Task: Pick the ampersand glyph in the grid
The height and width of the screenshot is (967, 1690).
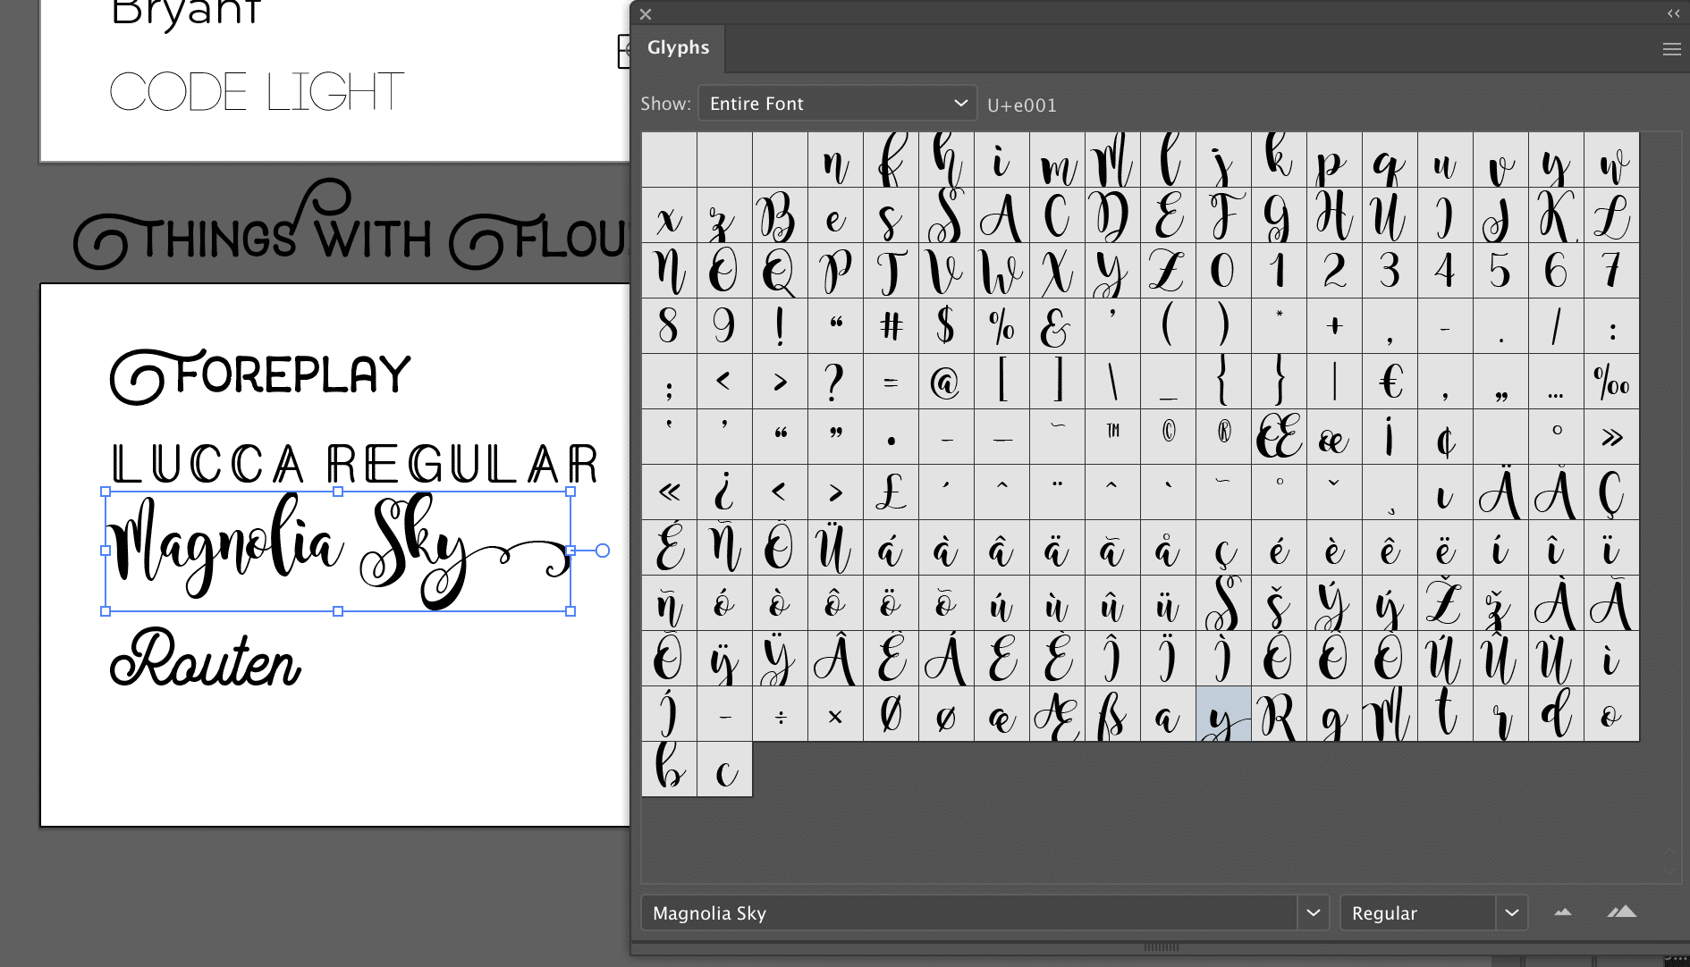Action: point(1057,326)
